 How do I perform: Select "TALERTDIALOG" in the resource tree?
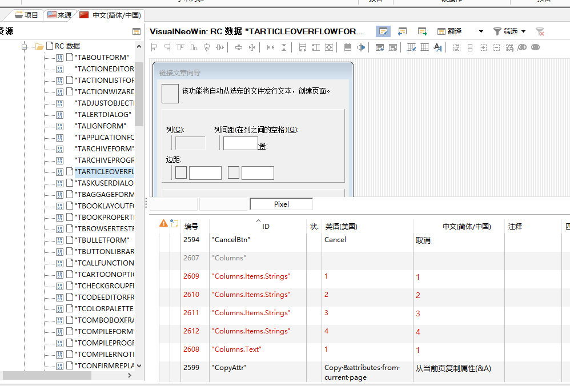[103, 115]
